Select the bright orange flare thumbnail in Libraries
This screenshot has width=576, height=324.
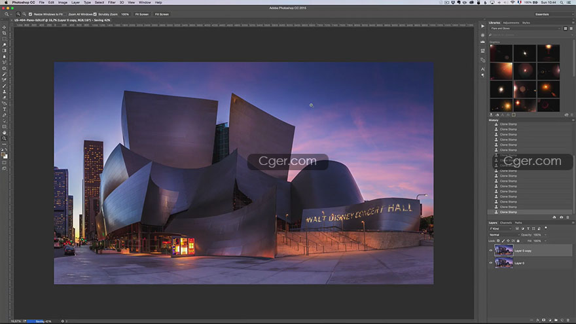tap(501, 71)
